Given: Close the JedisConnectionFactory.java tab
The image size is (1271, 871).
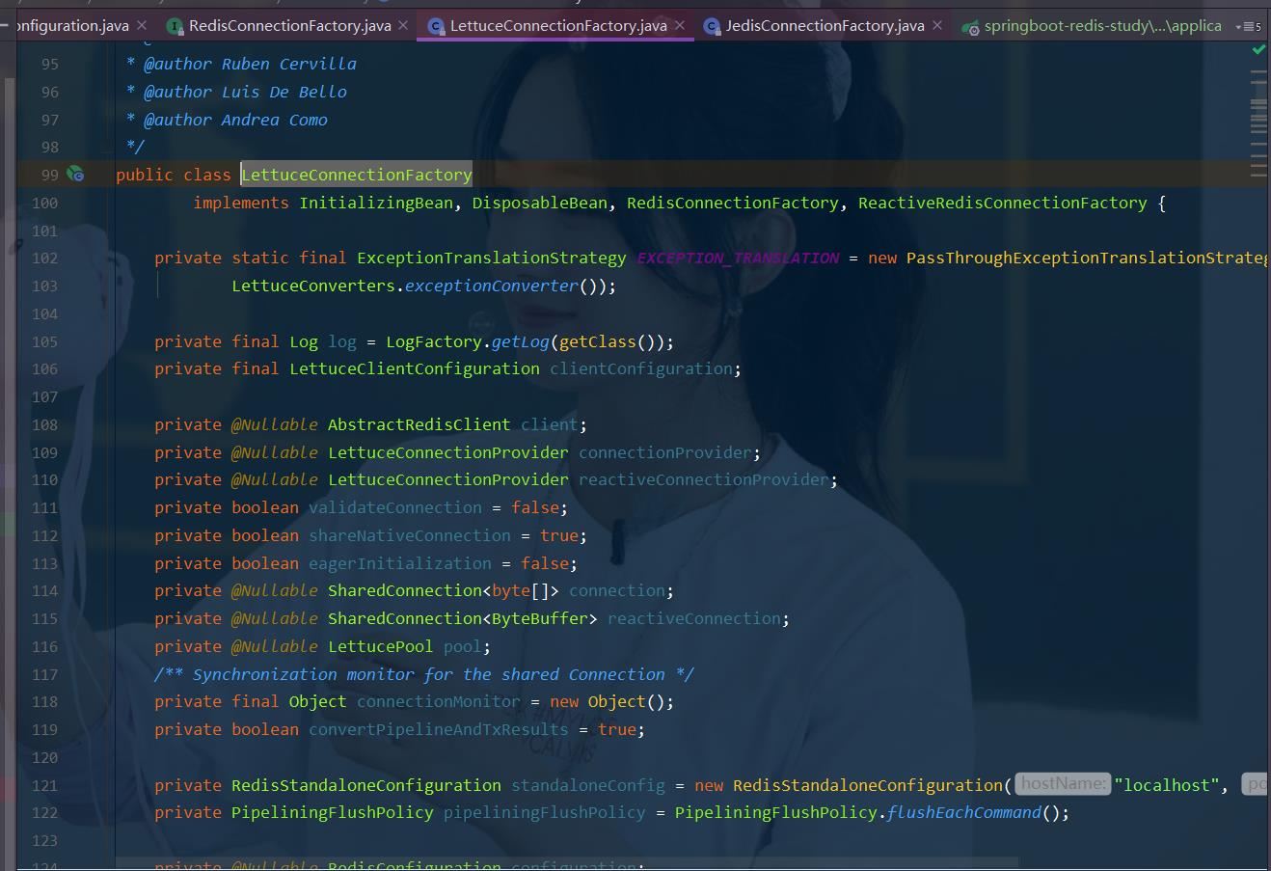Looking at the screenshot, I should click(x=936, y=26).
